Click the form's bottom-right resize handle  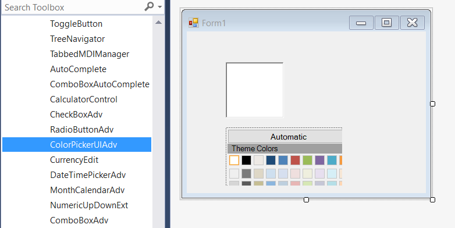click(432, 199)
